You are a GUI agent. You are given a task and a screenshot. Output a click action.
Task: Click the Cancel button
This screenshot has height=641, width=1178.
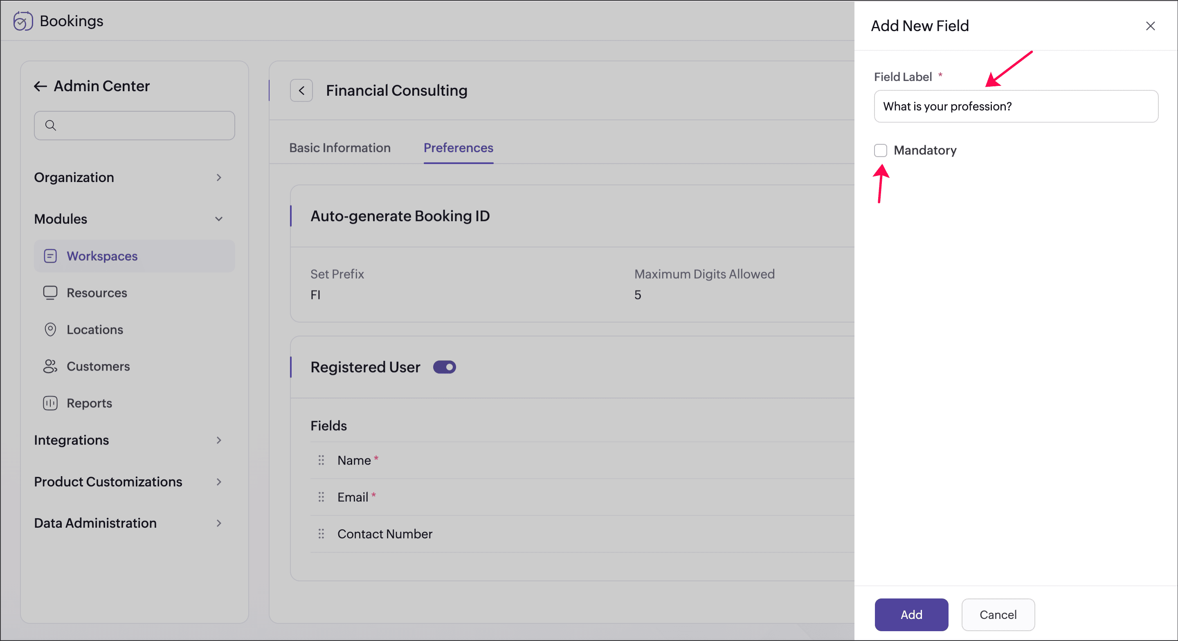998,614
